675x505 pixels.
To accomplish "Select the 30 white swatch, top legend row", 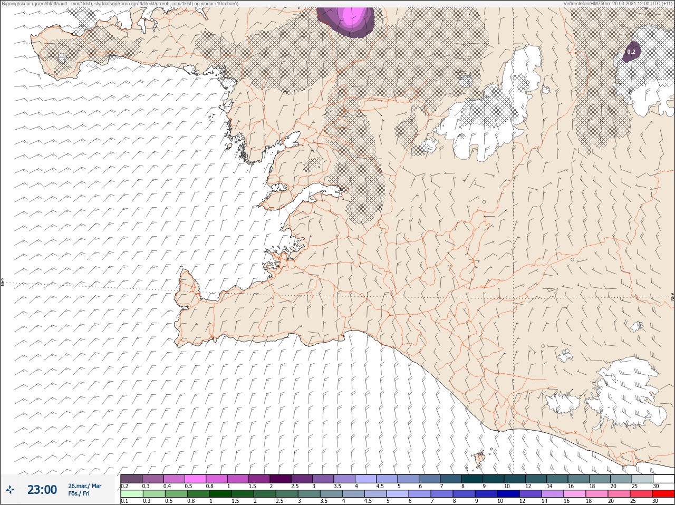I will pos(663,479).
